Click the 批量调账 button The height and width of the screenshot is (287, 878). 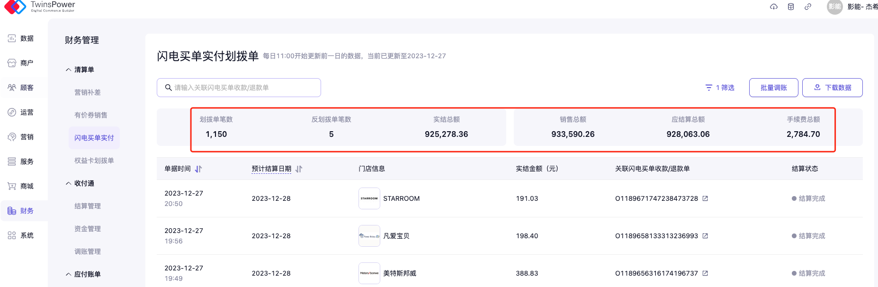773,88
